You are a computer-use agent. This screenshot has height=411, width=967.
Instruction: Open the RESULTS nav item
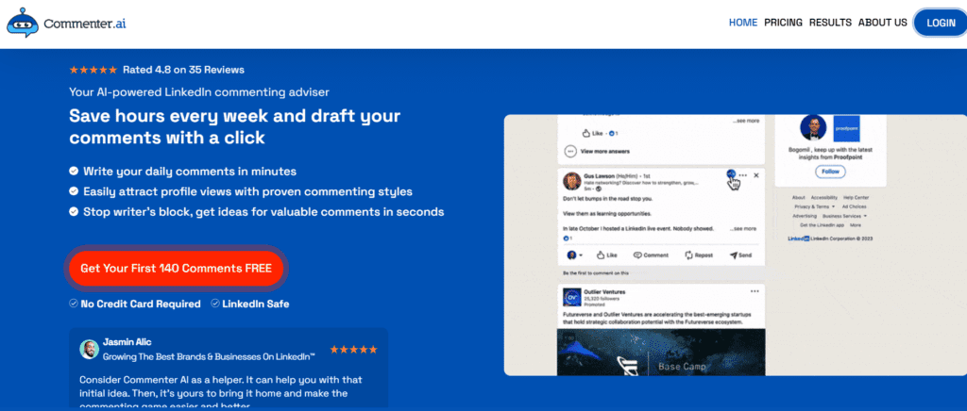click(830, 23)
